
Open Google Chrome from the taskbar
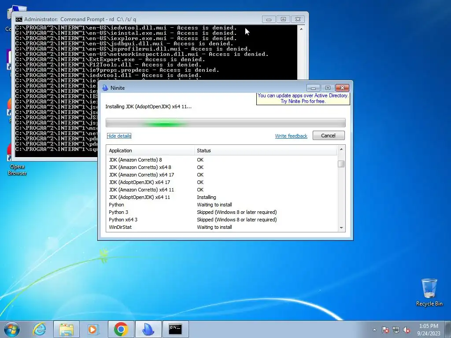coord(121,329)
